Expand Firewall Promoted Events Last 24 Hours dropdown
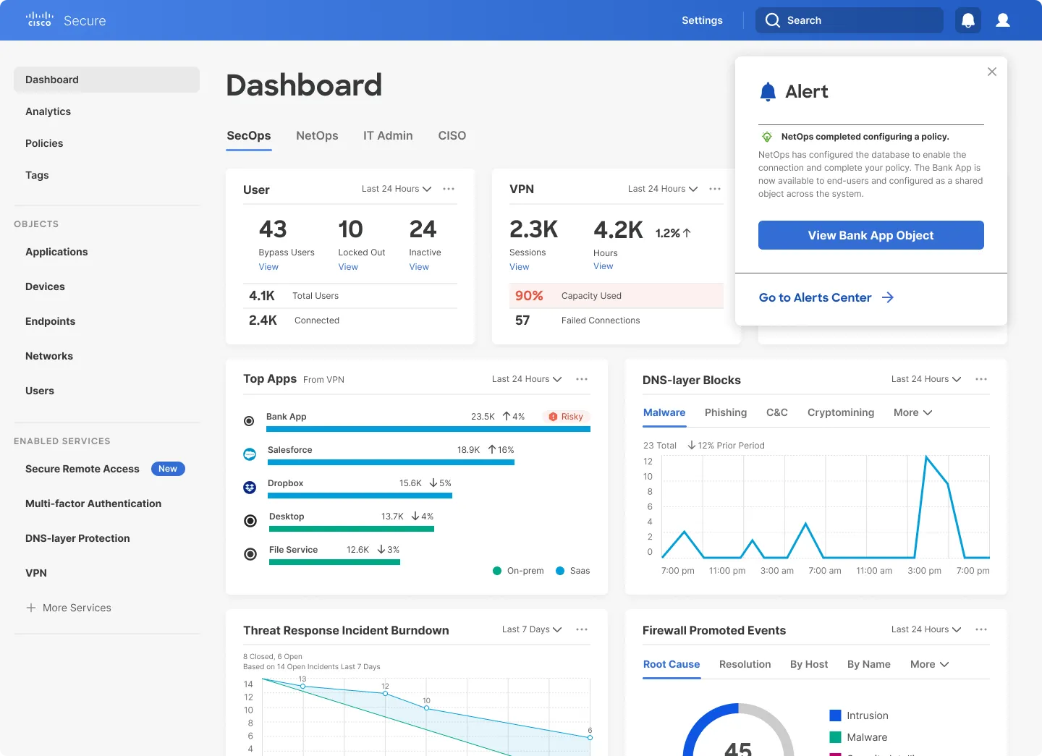The width and height of the screenshot is (1042, 756). click(926, 629)
